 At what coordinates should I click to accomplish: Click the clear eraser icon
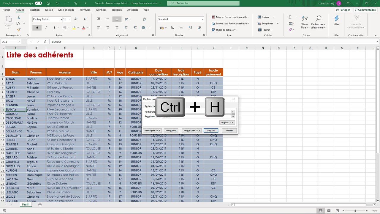290,30
